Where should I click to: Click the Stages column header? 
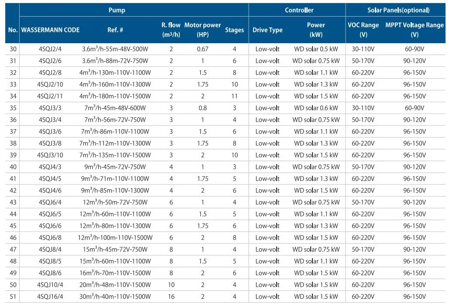pos(234,30)
